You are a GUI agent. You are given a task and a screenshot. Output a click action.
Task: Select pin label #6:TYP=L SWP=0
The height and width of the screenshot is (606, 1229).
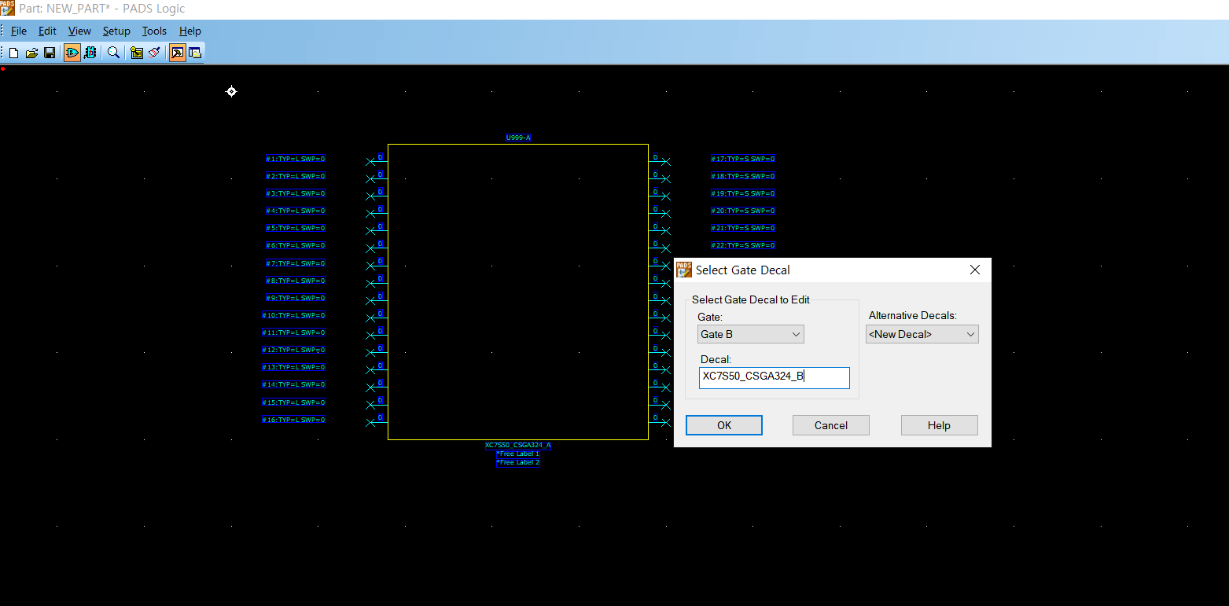[295, 245]
